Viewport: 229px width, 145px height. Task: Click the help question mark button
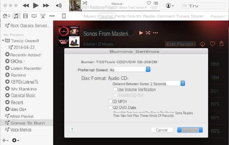click(72, 130)
